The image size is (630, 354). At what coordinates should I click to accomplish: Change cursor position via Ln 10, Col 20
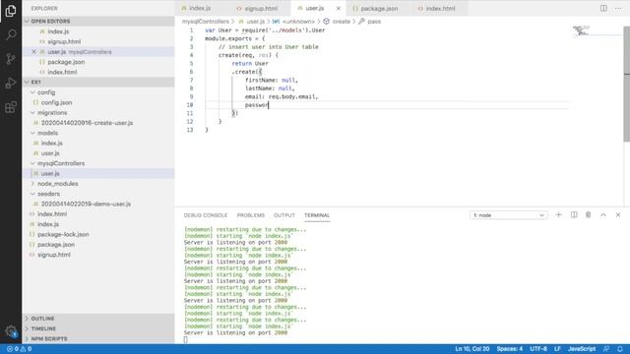tap(472, 349)
